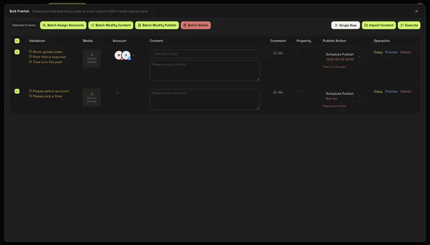Click the 'Selected 2 items' label

pyautogui.click(x=24, y=25)
